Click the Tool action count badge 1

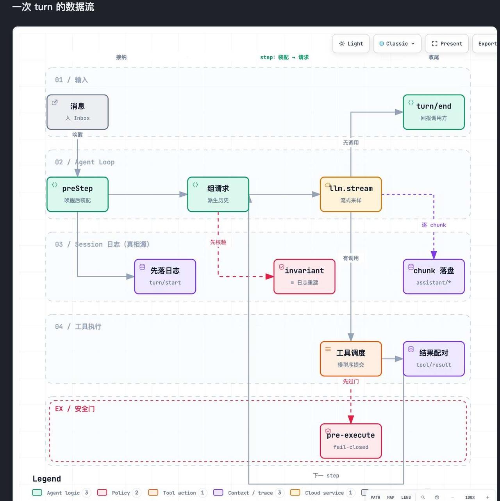click(x=202, y=493)
